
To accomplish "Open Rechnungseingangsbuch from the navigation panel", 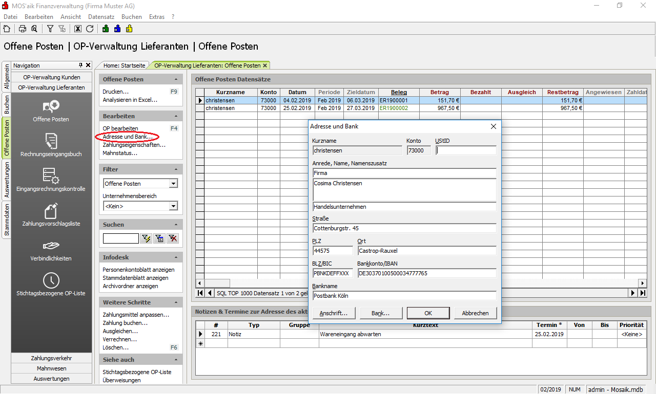I will point(51,145).
